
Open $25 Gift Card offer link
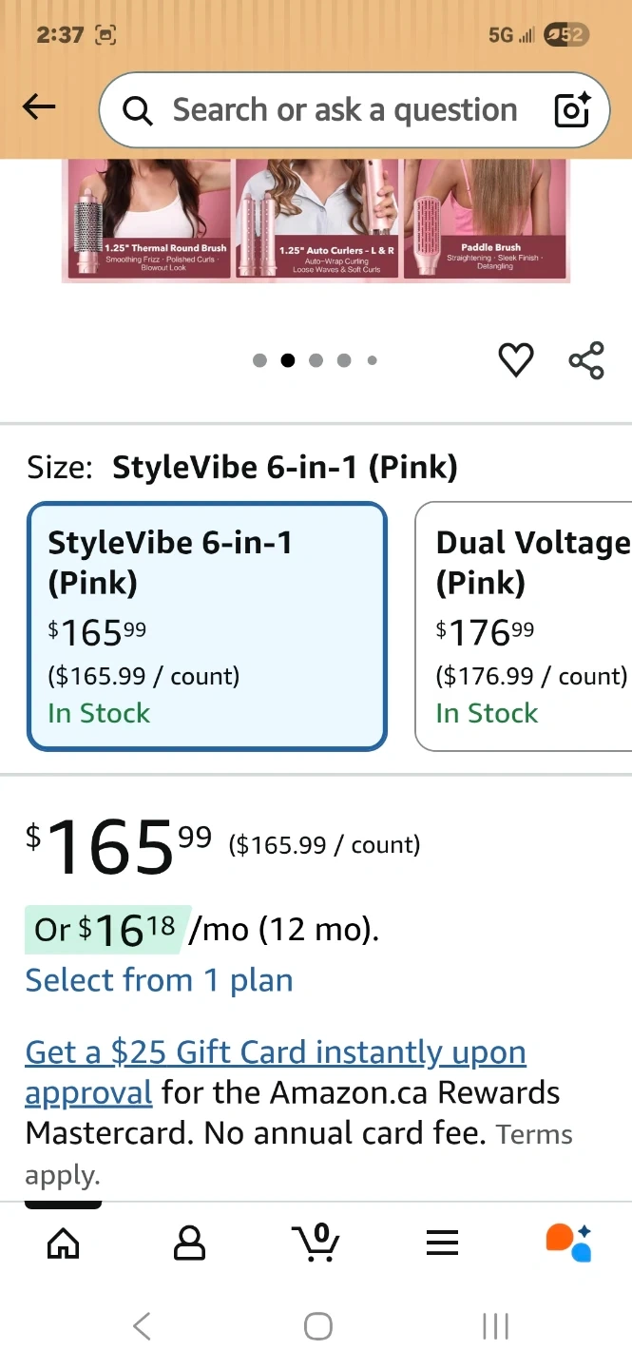pos(276,1053)
